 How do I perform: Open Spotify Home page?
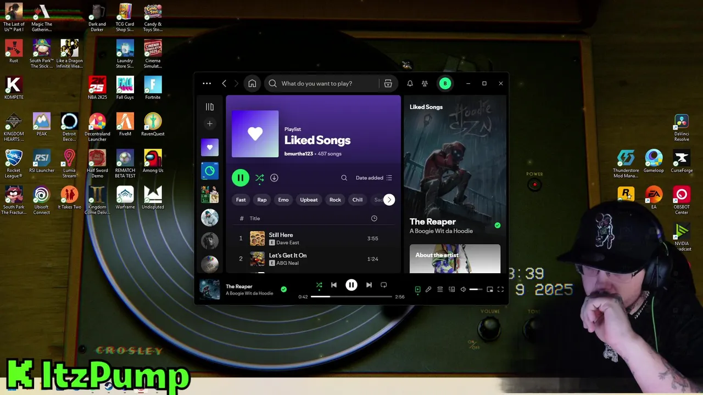coord(252,83)
